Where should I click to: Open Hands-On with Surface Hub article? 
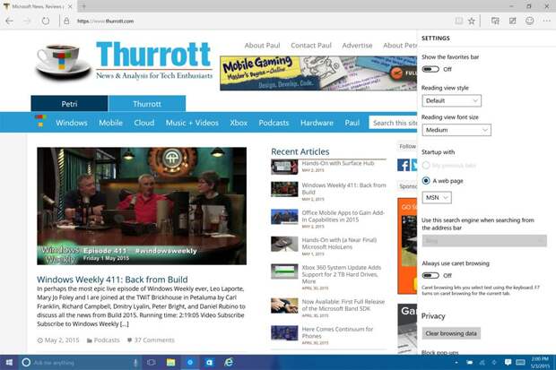[x=337, y=163]
